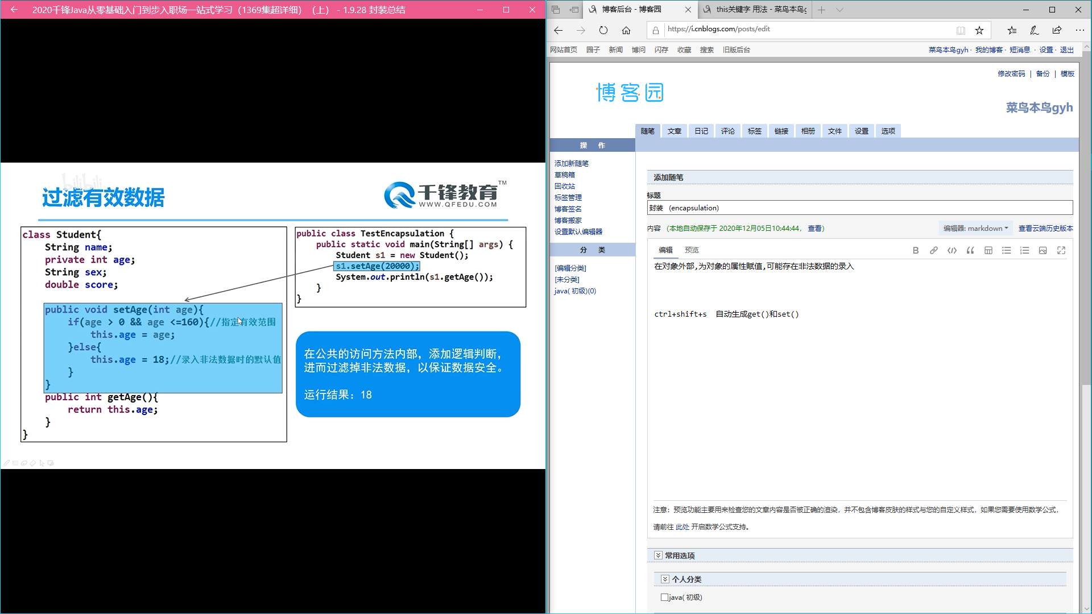Add page to favorites with star icon
1092x614 pixels.
[x=979, y=30]
